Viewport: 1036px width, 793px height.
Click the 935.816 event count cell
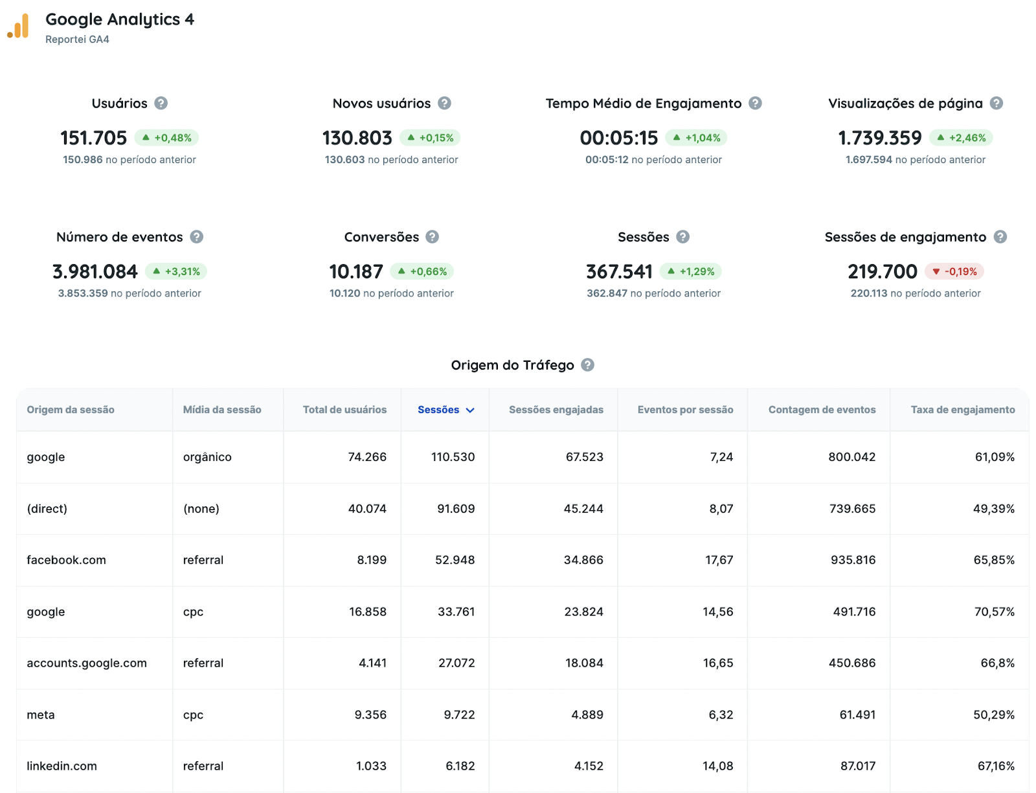pos(853,560)
